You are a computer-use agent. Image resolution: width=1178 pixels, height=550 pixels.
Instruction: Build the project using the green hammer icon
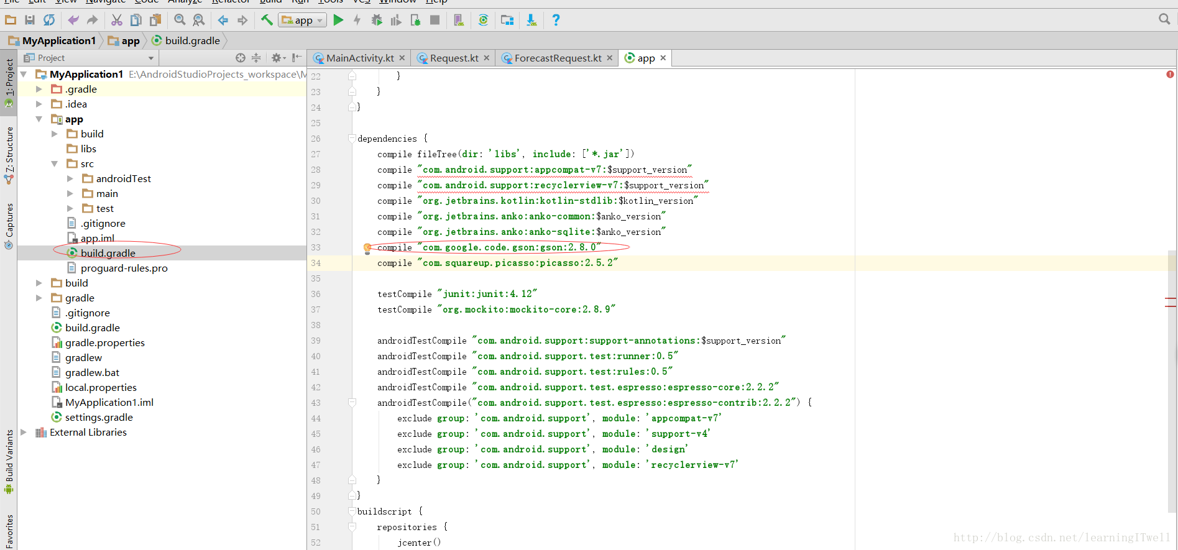point(267,20)
